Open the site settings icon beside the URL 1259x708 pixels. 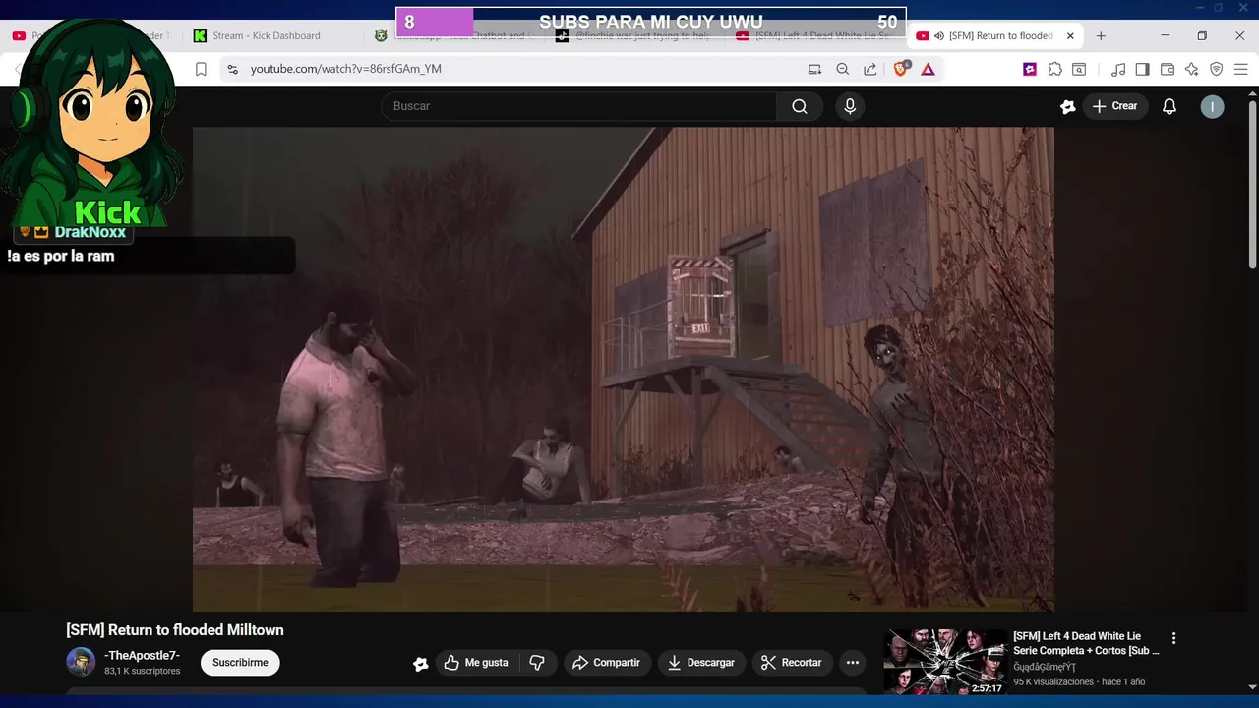click(232, 69)
